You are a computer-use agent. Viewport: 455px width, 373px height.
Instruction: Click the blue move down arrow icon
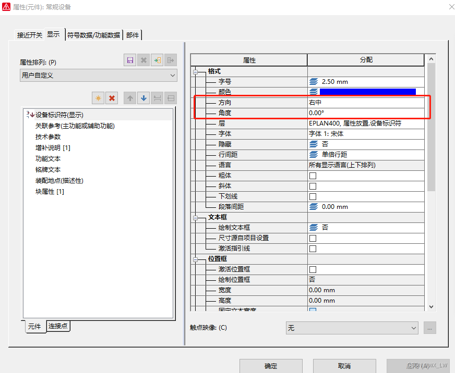coord(143,98)
